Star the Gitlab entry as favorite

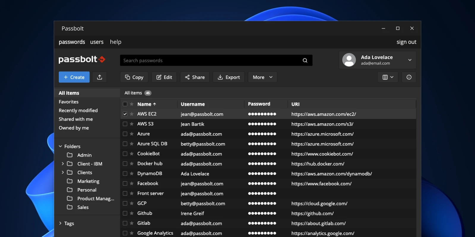[132, 223]
